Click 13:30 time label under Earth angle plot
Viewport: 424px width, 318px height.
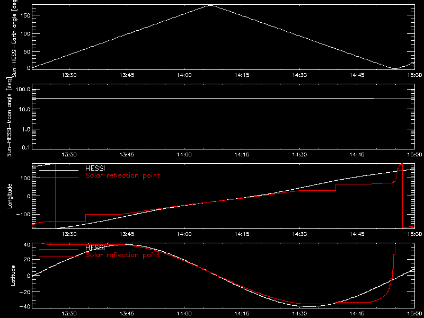pyautogui.click(x=69, y=75)
